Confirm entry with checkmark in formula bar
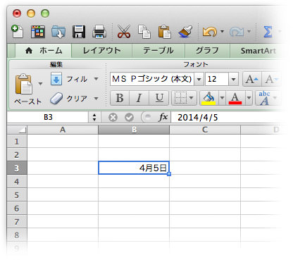The height and width of the screenshot is (260, 293). tap(129, 117)
